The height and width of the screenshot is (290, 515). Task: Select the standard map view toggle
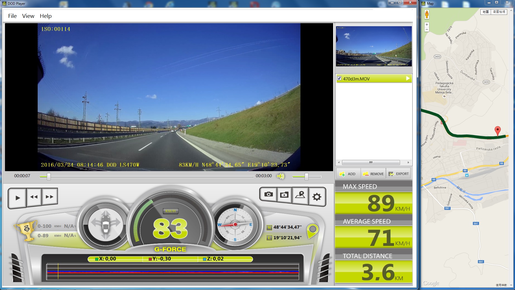486,12
